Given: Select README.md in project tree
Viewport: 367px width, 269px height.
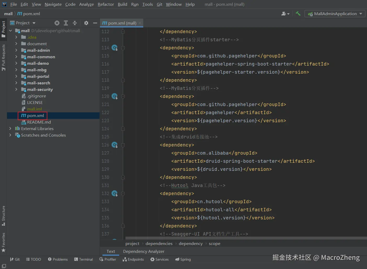Looking at the screenshot, I should 39,122.
